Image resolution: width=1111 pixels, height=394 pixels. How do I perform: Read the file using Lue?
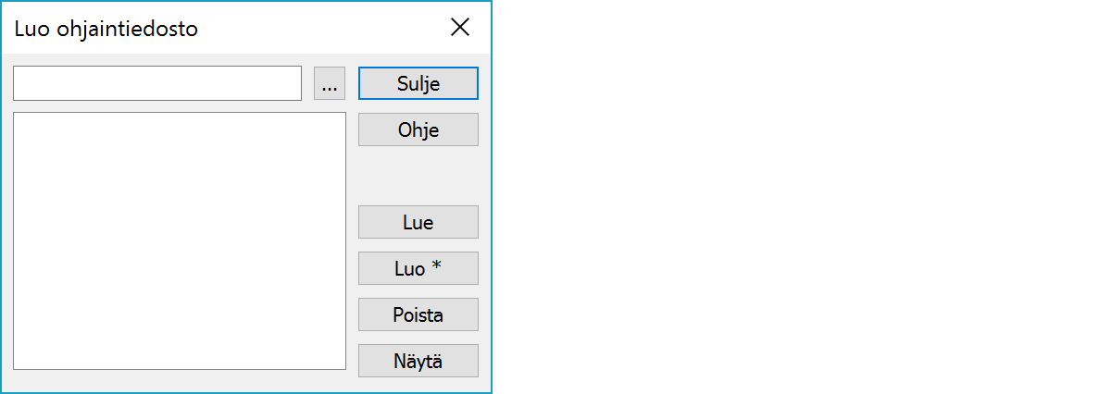click(418, 222)
